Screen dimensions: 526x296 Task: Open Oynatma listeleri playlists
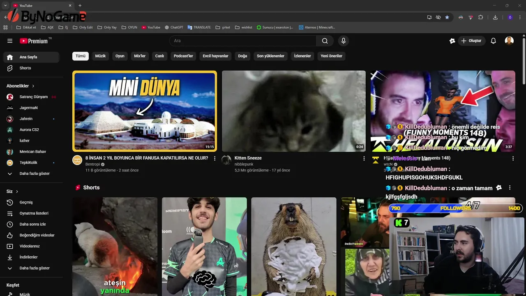31,213
